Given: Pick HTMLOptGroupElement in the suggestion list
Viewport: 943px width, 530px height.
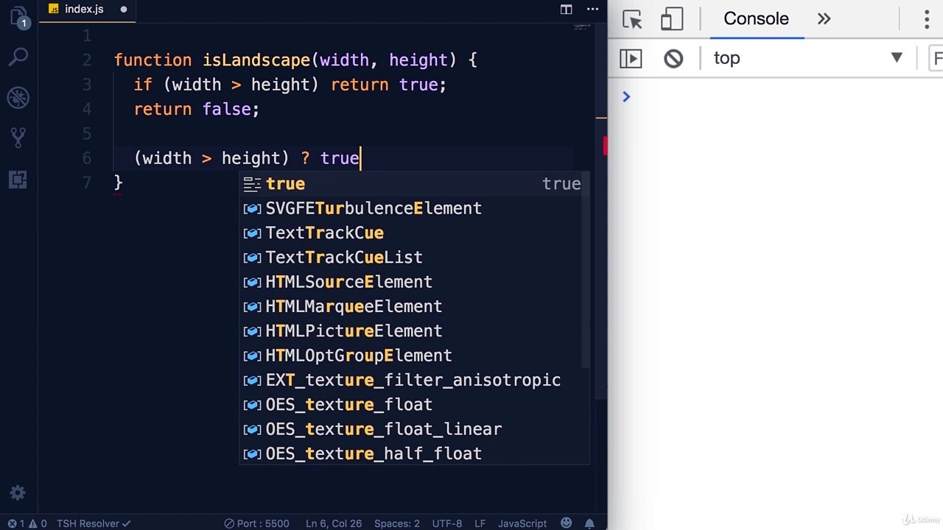Looking at the screenshot, I should pyautogui.click(x=415, y=356).
